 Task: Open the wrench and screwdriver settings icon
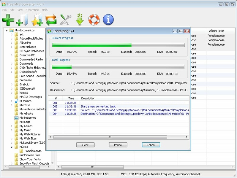coord(65,20)
